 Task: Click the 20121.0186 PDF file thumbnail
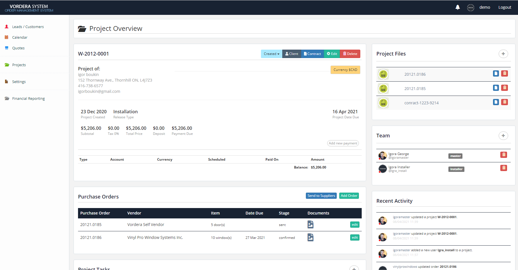click(x=383, y=74)
